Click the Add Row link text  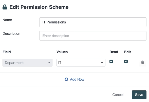tap(77, 79)
